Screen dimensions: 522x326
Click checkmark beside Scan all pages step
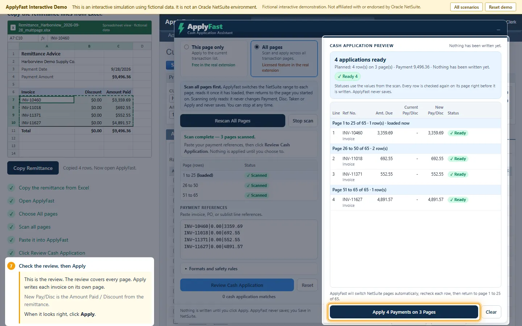[x=11, y=227]
